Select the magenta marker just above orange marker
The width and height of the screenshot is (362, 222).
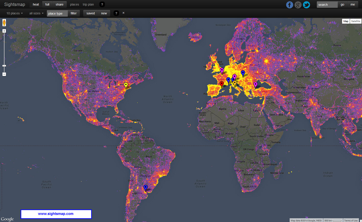click(x=235, y=77)
